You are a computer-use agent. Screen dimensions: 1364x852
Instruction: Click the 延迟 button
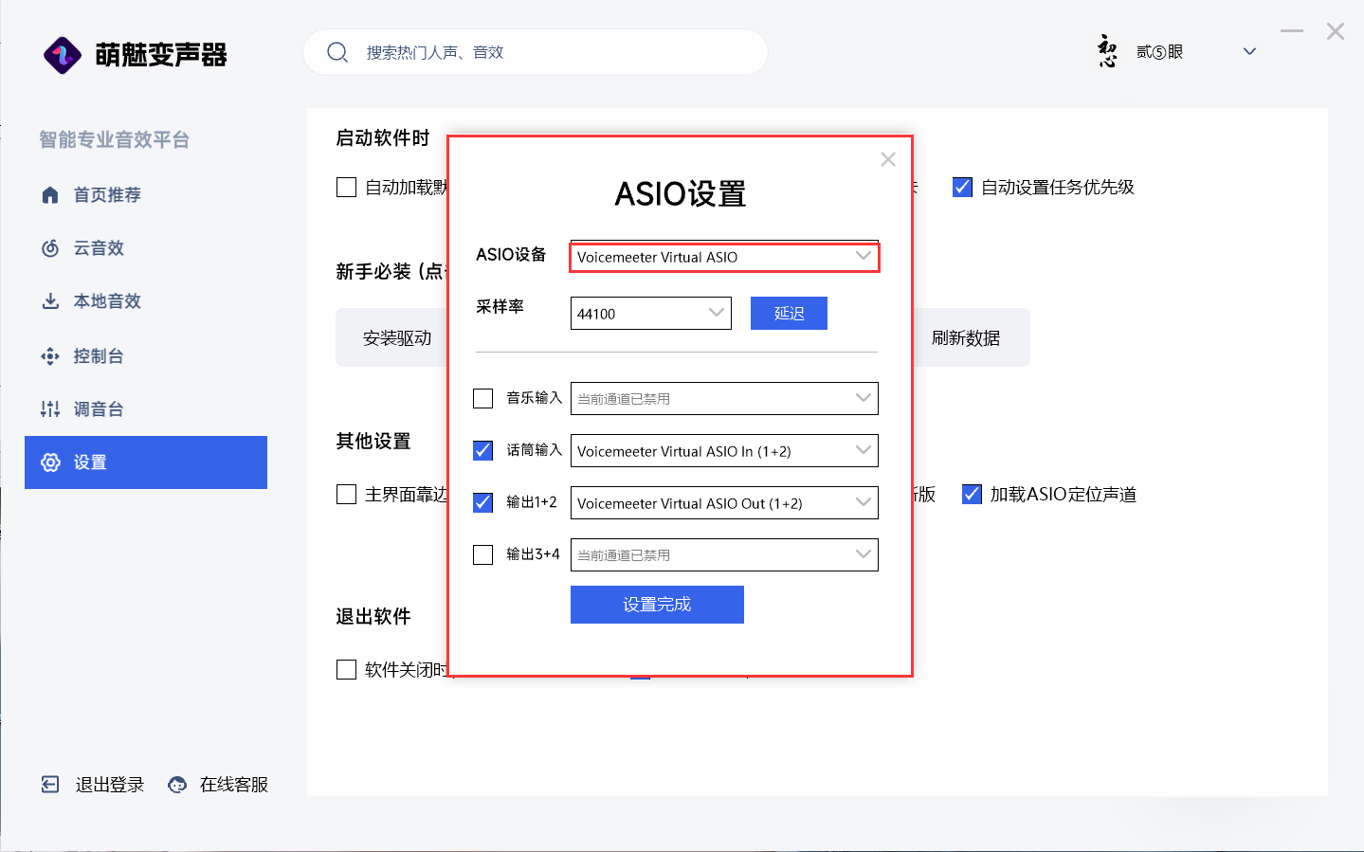(789, 314)
